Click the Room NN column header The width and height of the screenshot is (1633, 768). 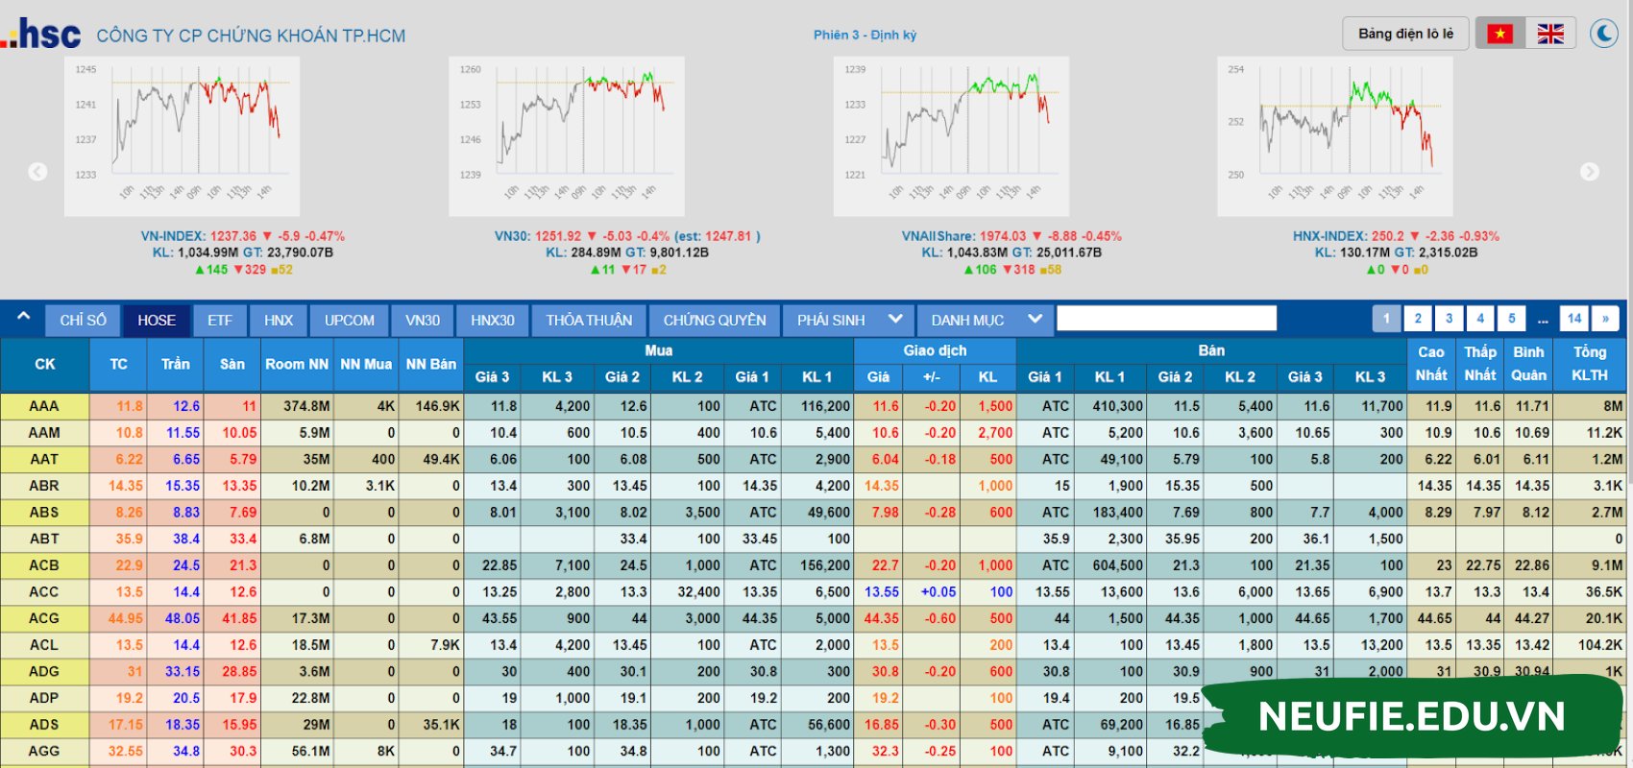point(297,365)
